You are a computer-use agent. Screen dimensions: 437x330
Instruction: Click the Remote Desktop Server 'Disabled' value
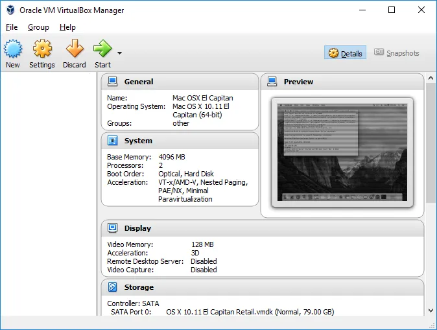(204, 261)
